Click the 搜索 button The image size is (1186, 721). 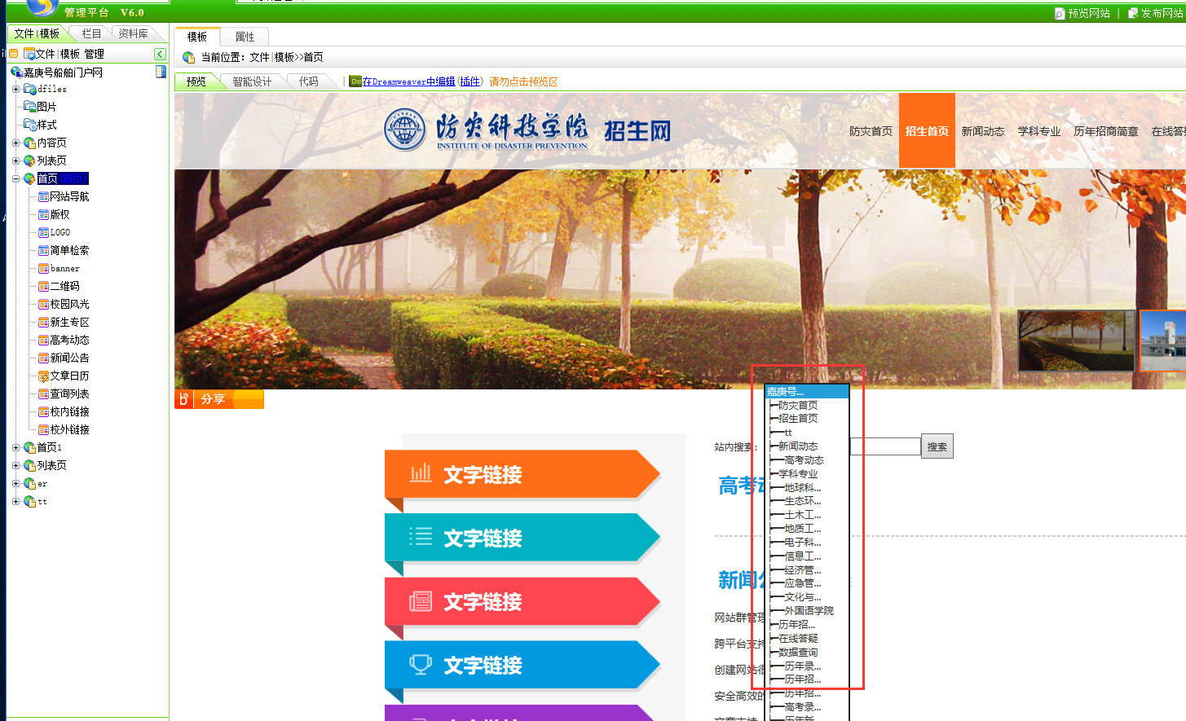tap(937, 446)
